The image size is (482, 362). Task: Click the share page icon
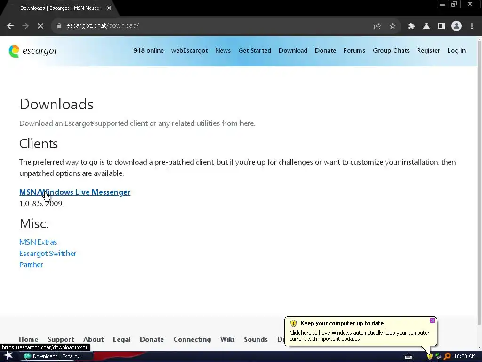(x=377, y=26)
